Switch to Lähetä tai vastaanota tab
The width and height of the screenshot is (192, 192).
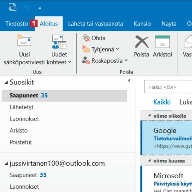96,24
